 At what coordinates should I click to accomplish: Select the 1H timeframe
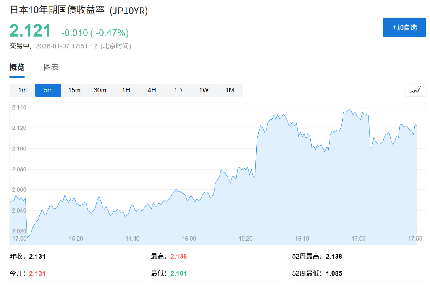(x=126, y=90)
